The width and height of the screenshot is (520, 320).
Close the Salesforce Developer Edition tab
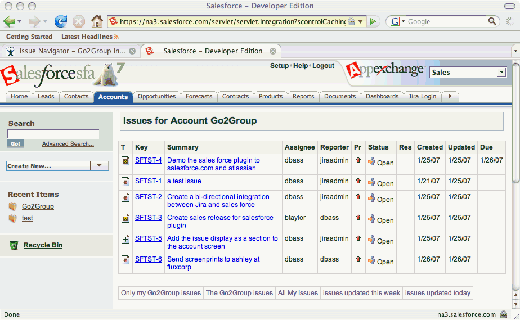tap(273, 51)
